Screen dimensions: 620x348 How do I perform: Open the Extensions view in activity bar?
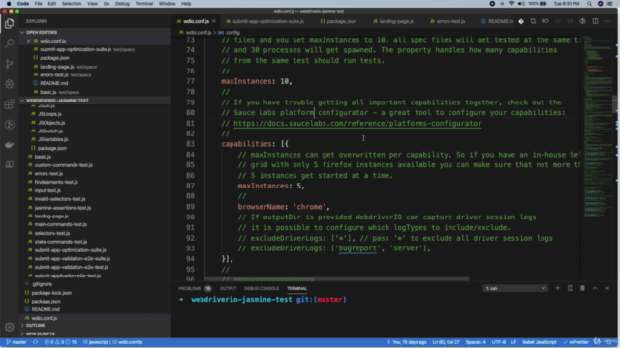(9, 104)
